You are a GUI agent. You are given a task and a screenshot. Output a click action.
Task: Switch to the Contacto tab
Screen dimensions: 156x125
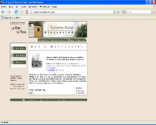tap(44, 40)
